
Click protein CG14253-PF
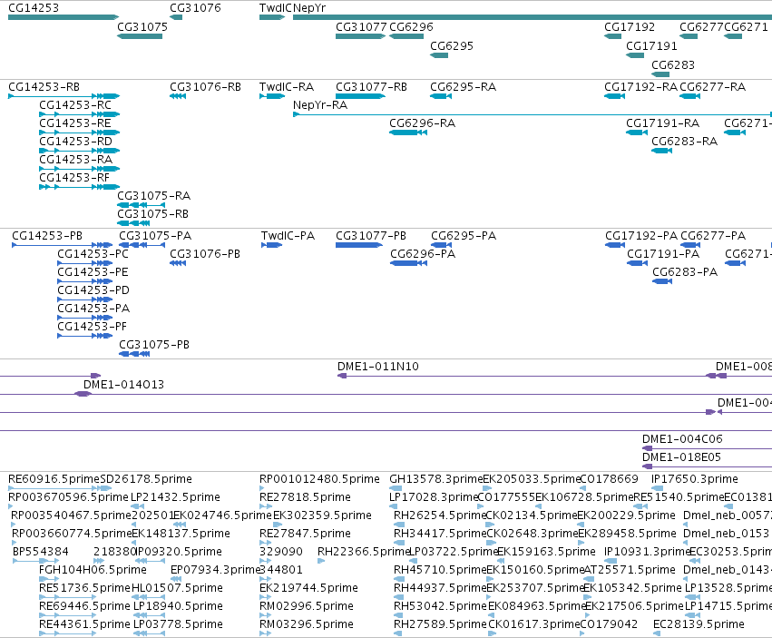85,336
